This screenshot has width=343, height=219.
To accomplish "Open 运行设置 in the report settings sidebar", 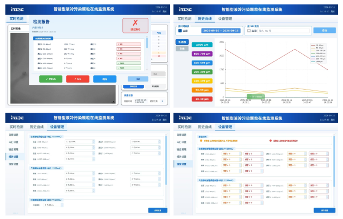I will pyautogui.click(x=14, y=142).
